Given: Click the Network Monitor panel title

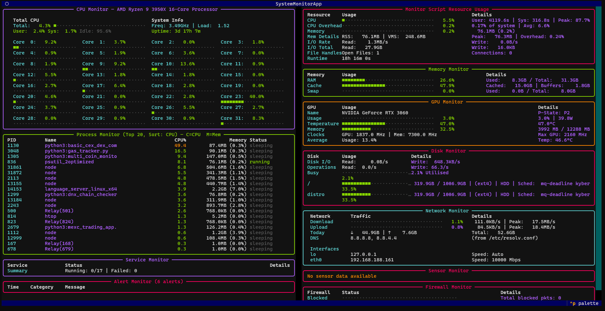Looking at the screenshot, I should point(447,211).
